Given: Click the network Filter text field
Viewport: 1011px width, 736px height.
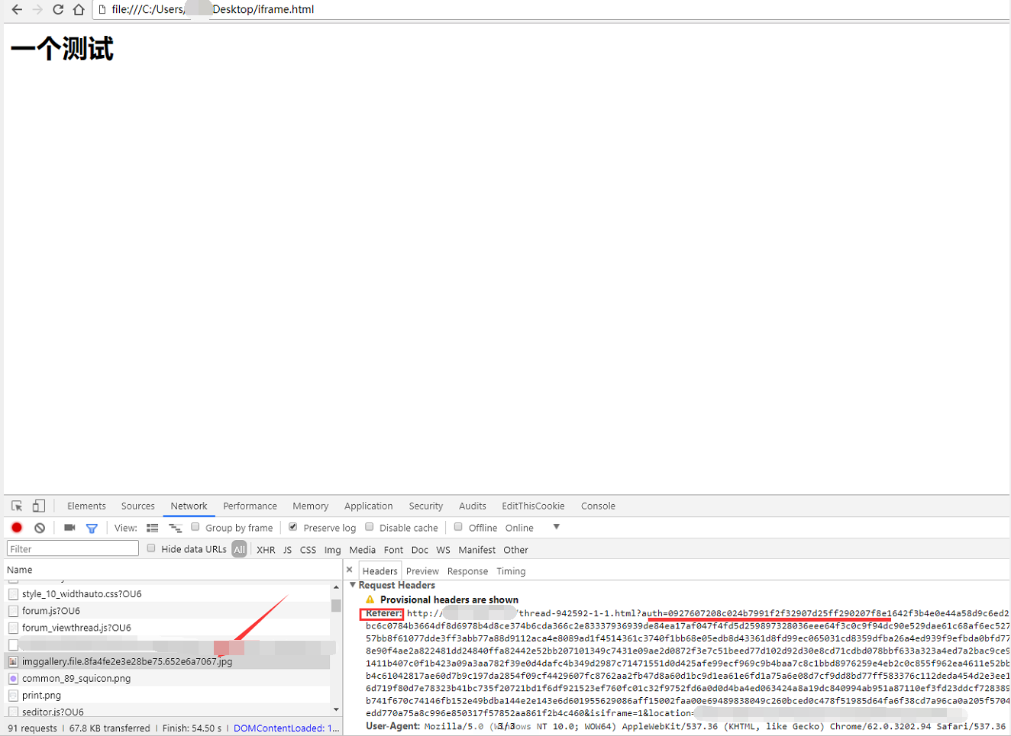Looking at the screenshot, I should click(x=73, y=548).
